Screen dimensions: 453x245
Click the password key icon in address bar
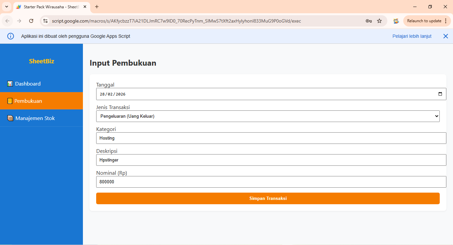click(x=368, y=21)
